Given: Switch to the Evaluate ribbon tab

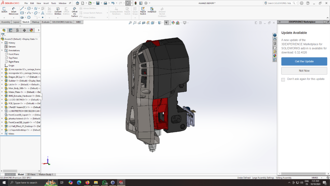Looking at the screenshot, I should click(x=46, y=22).
